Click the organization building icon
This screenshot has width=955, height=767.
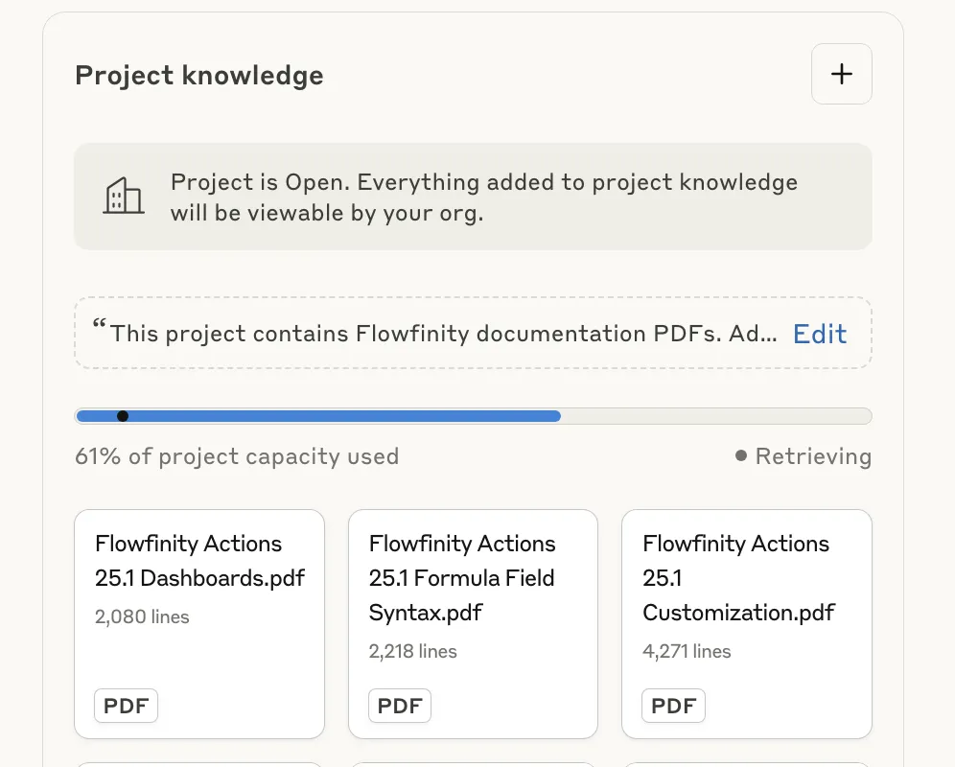[x=124, y=197]
